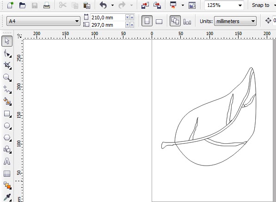Open a file with the folder icon
Screen dimensions: 276x202
[22, 5]
